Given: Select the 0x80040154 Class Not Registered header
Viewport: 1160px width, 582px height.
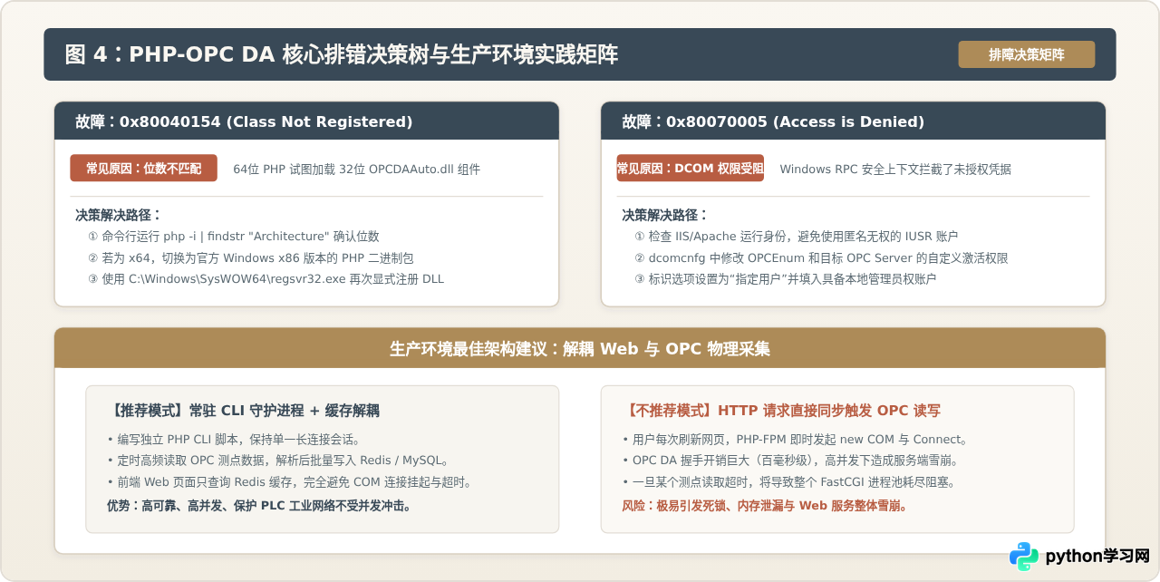Looking at the screenshot, I should coord(306,121).
